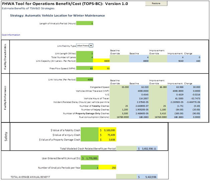Screen dimensions: 211x181
Task: Select the $ Value of a Fatality Crash green input
Action: coord(90,130)
